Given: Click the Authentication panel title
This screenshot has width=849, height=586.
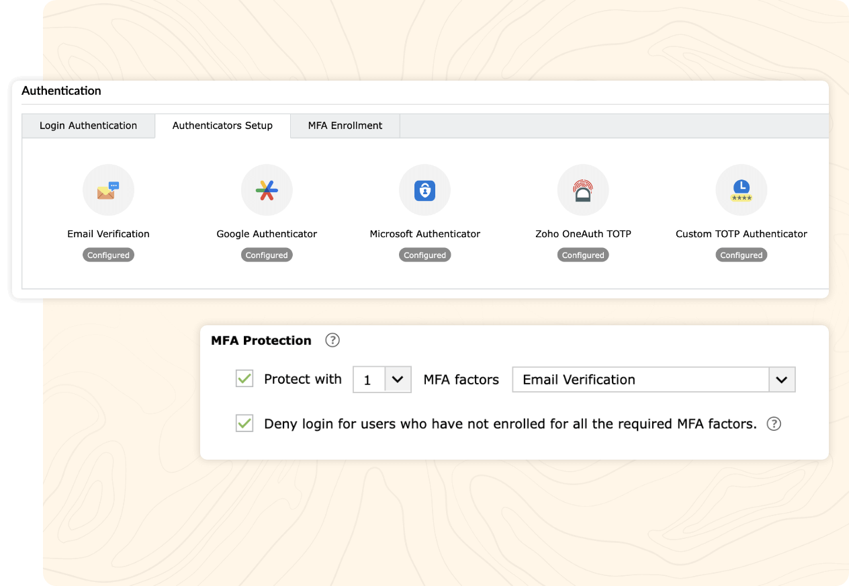Looking at the screenshot, I should point(62,91).
